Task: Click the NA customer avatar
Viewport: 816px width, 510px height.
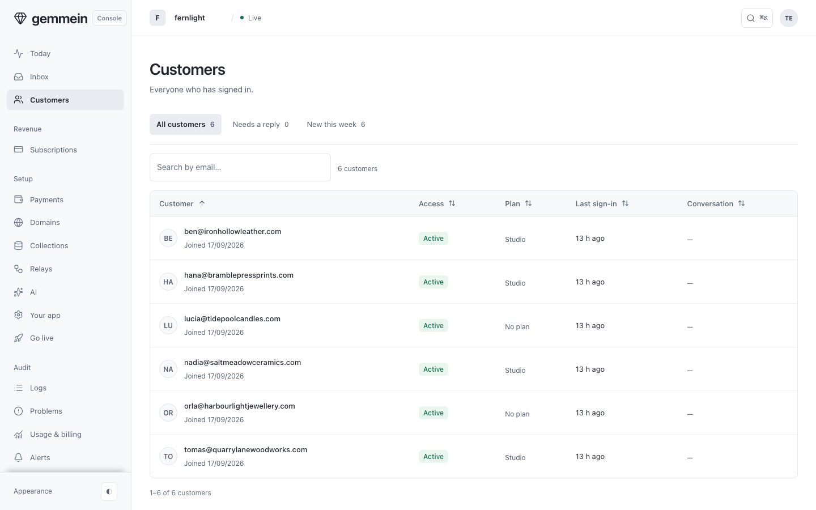Action: [168, 369]
